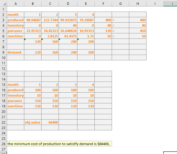Click the demand label cell
The height and width of the screenshot is (154, 177).
pyautogui.click(x=15, y=52)
